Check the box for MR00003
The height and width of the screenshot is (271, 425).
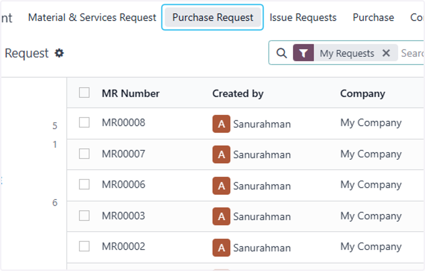tap(84, 215)
